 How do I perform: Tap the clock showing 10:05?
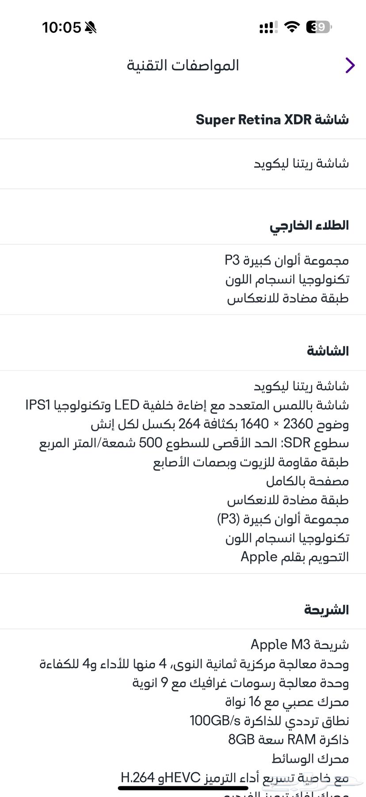(62, 27)
